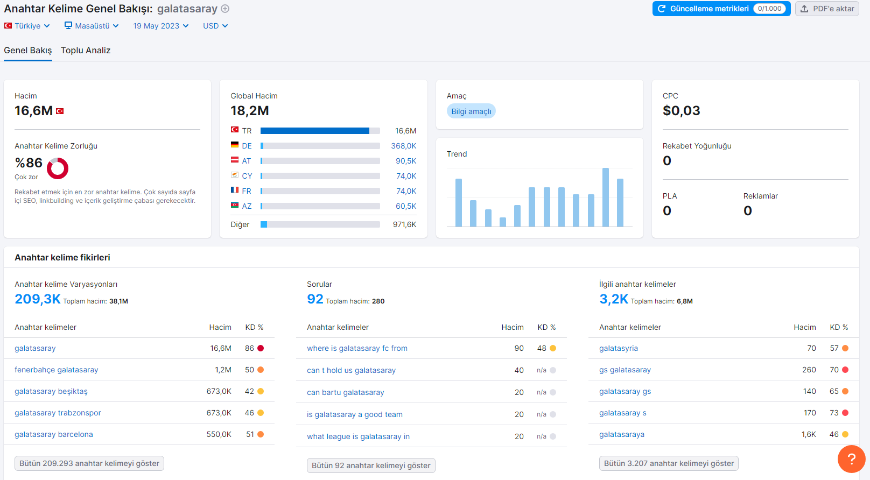Open the gs galatasaray keyword link
The height and width of the screenshot is (480, 870).
tap(625, 370)
